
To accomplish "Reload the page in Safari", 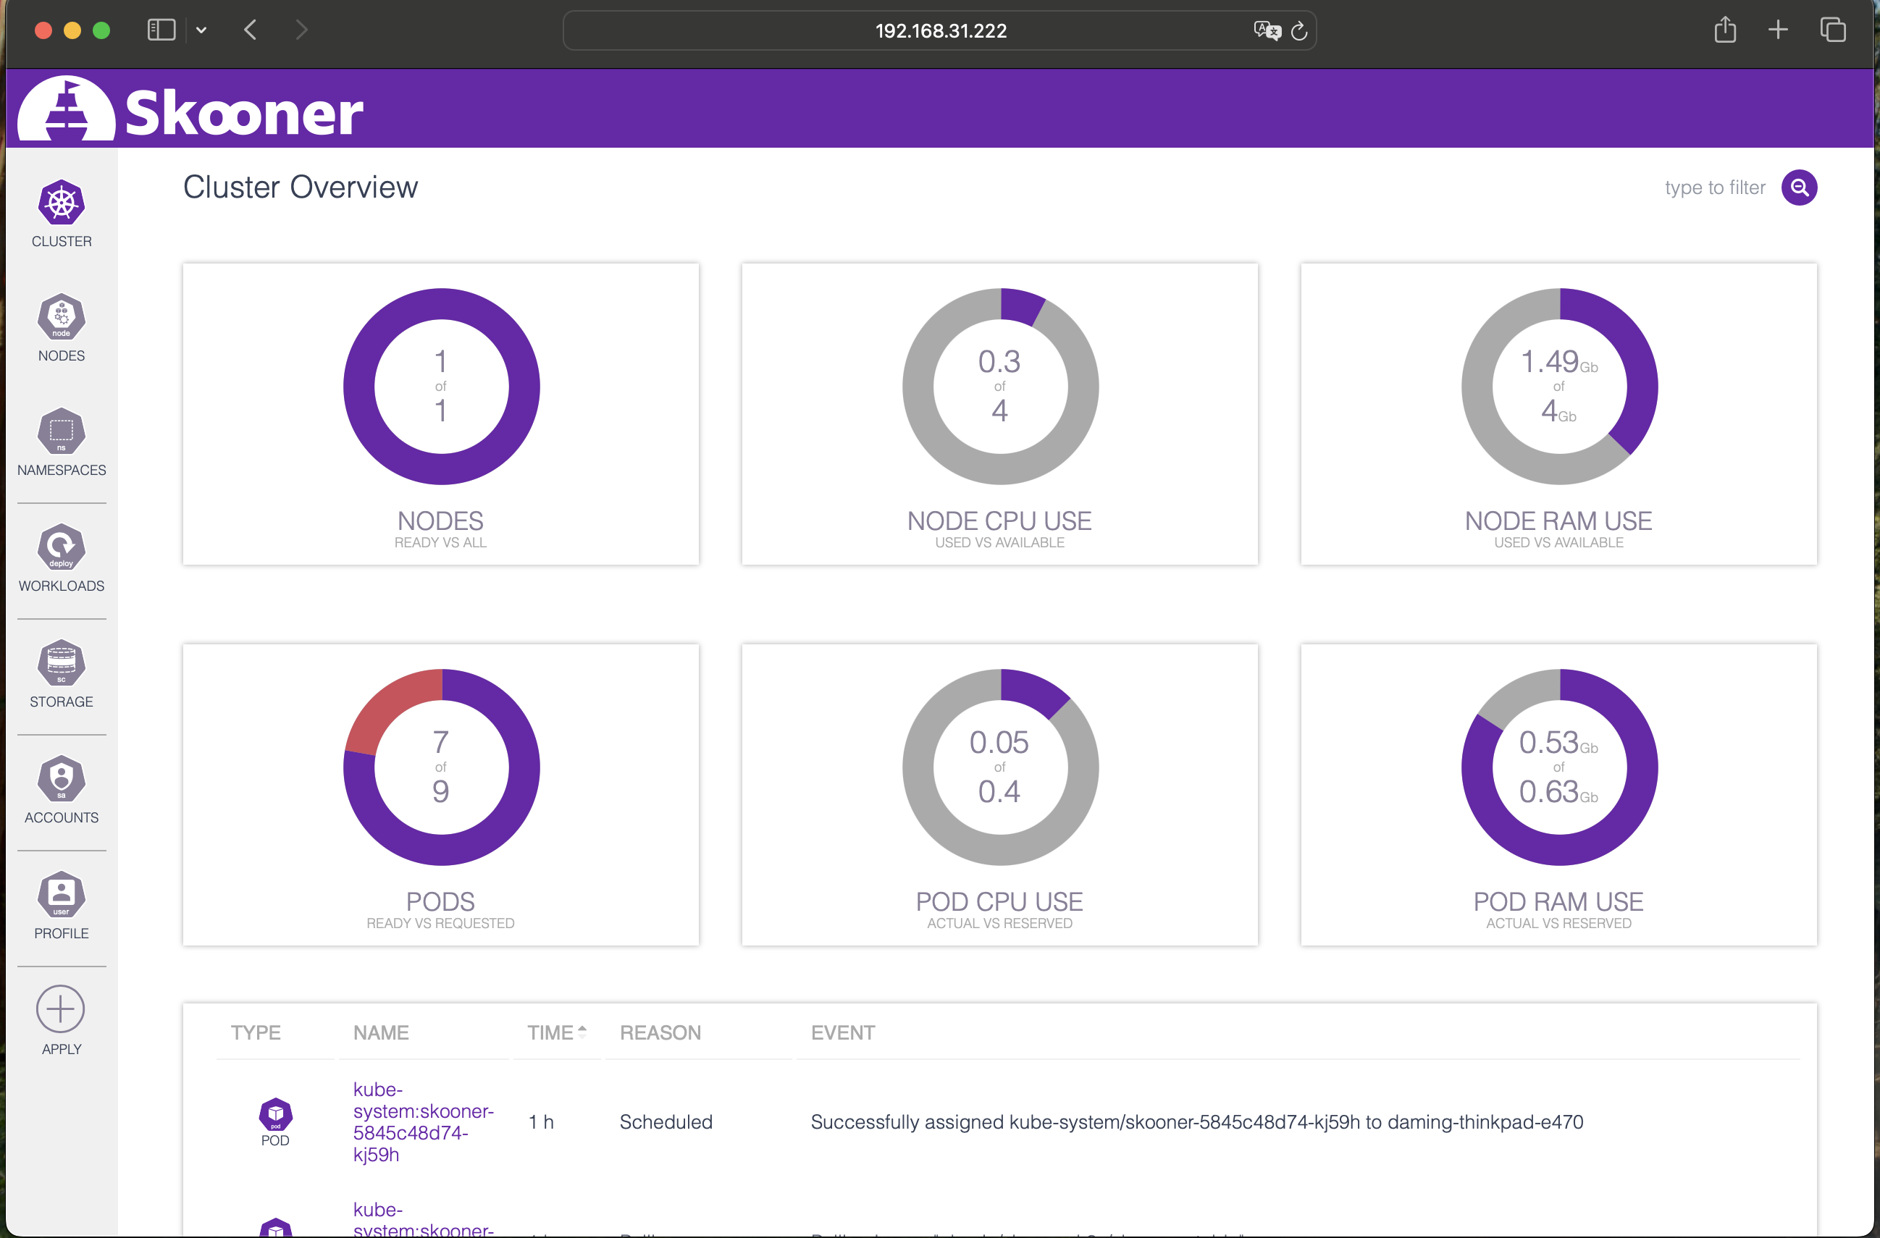I will pos(1299,31).
